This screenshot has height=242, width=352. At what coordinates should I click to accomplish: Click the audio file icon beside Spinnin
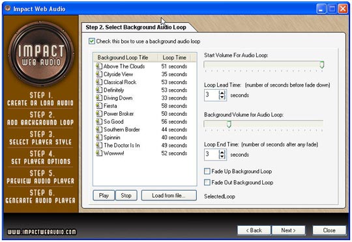point(99,137)
